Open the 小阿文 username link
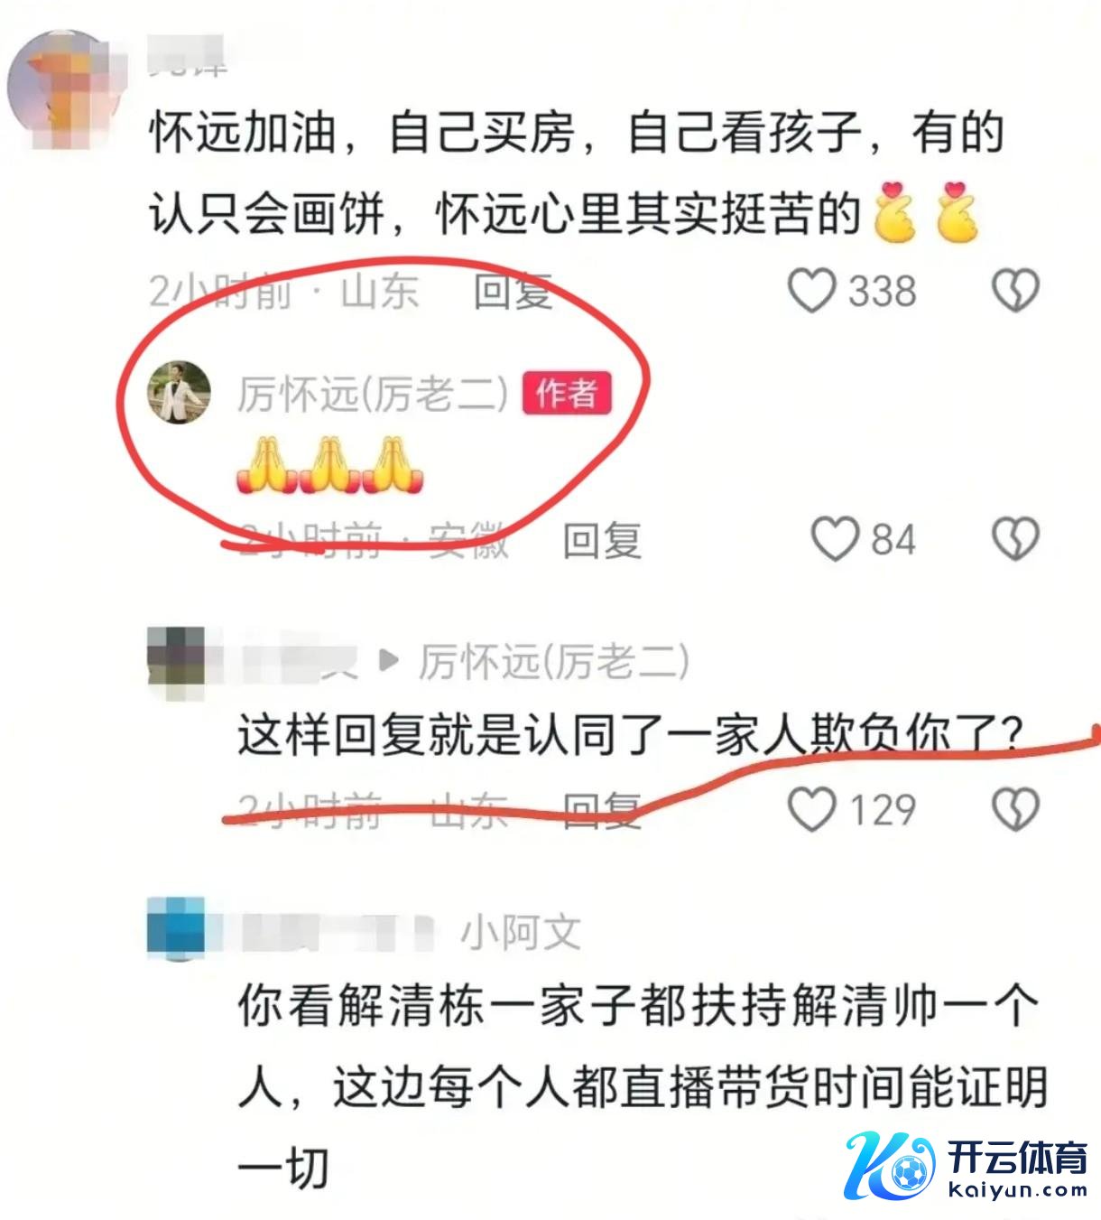 click(521, 931)
